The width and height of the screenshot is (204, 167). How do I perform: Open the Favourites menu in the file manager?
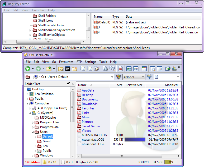pyautogui.click(x=66, y=62)
